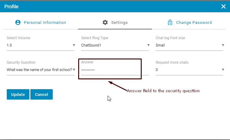
Task: Click the gear icon beside Settings
Action: click(105, 22)
